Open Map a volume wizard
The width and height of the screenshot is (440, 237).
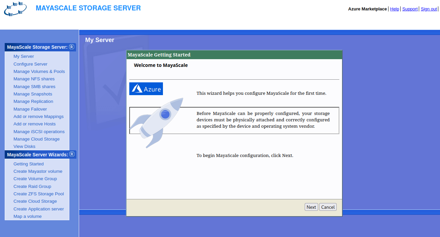click(x=28, y=216)
